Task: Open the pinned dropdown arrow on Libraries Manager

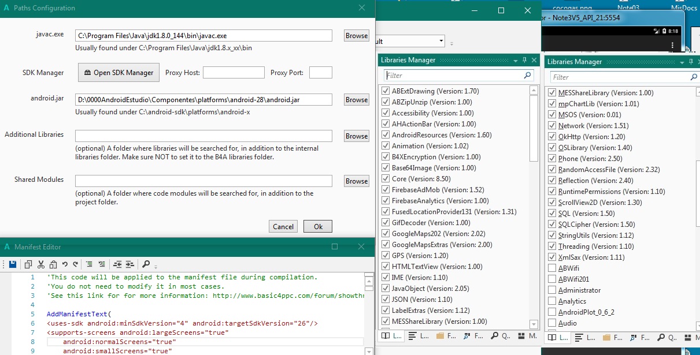Action: [x=515, y=61]
